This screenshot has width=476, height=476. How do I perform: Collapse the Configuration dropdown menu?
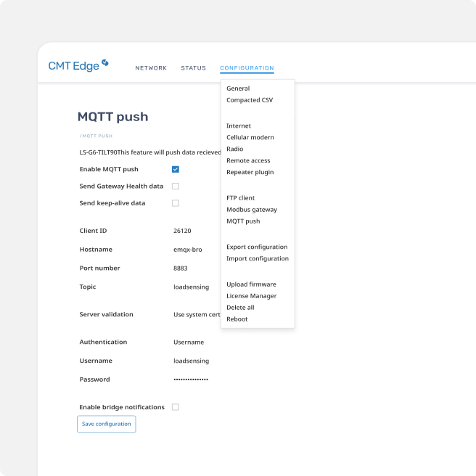pos(247,68)
